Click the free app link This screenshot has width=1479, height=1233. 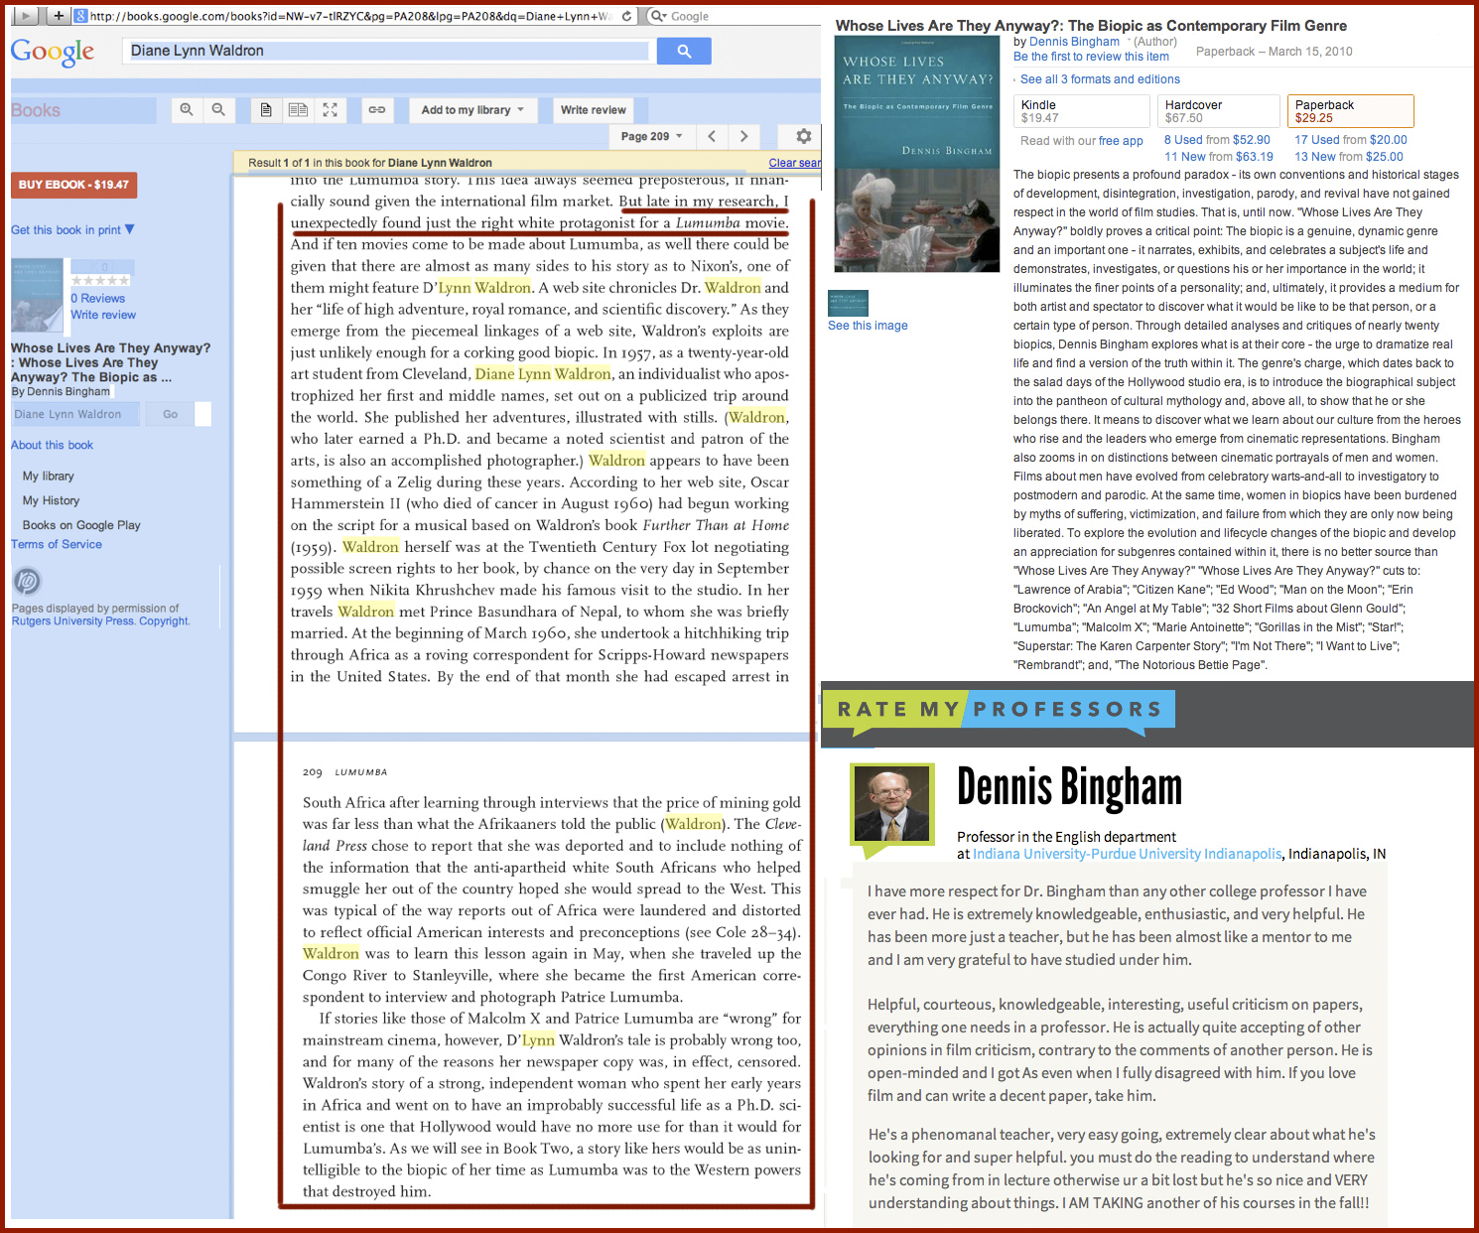point(1121,141)
